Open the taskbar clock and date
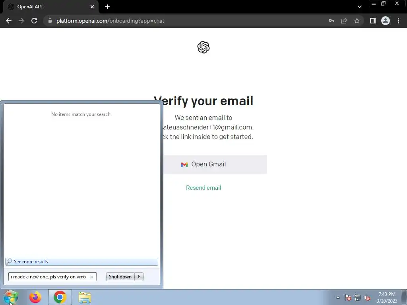Image resolution: width=407 pixels, height=305 pixels. pos(387,297)
